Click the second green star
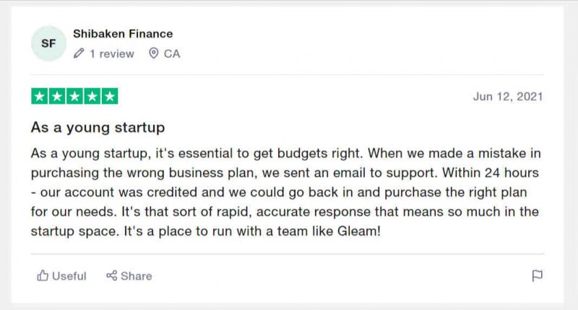Image resolution: width=578 pixels, height=310 pixels. click(x=57, y=96)
